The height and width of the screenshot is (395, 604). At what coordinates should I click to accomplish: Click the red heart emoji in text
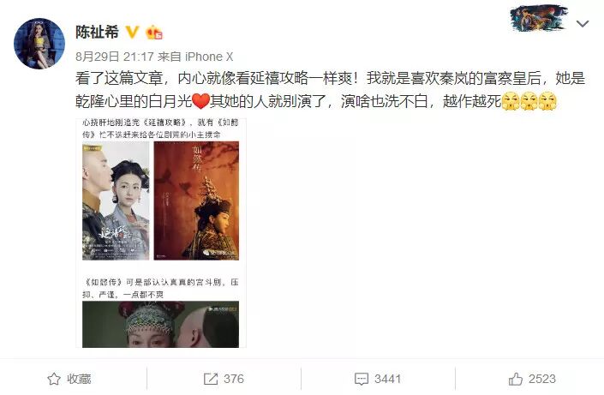tap(200, 101)
